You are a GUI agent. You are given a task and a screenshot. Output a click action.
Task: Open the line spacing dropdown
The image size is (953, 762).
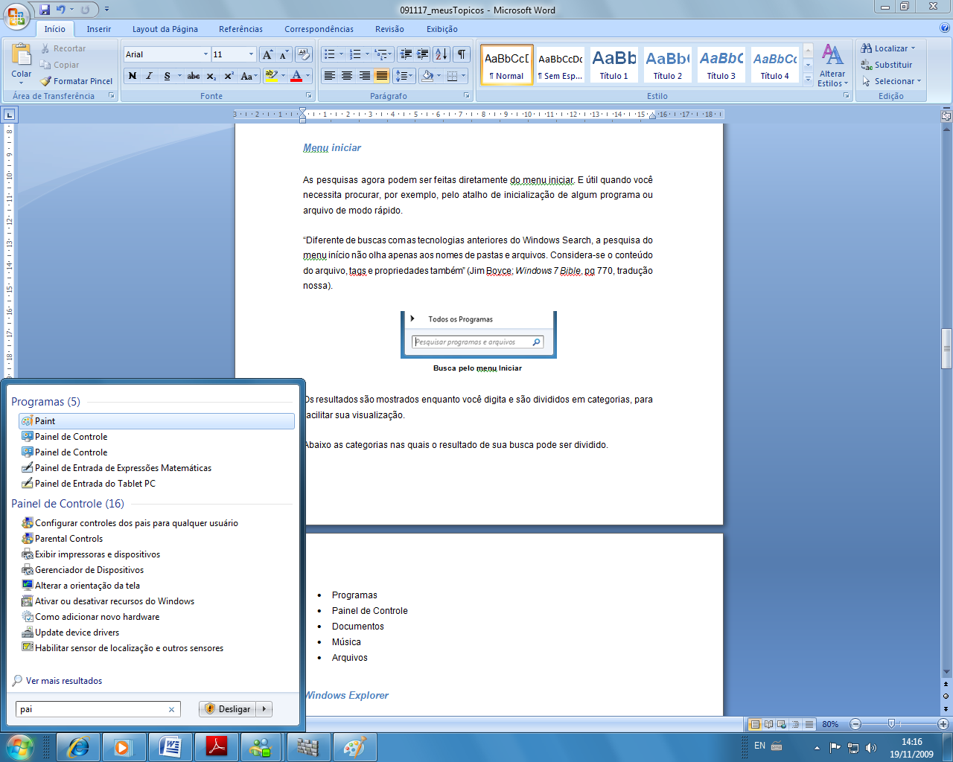403,76
